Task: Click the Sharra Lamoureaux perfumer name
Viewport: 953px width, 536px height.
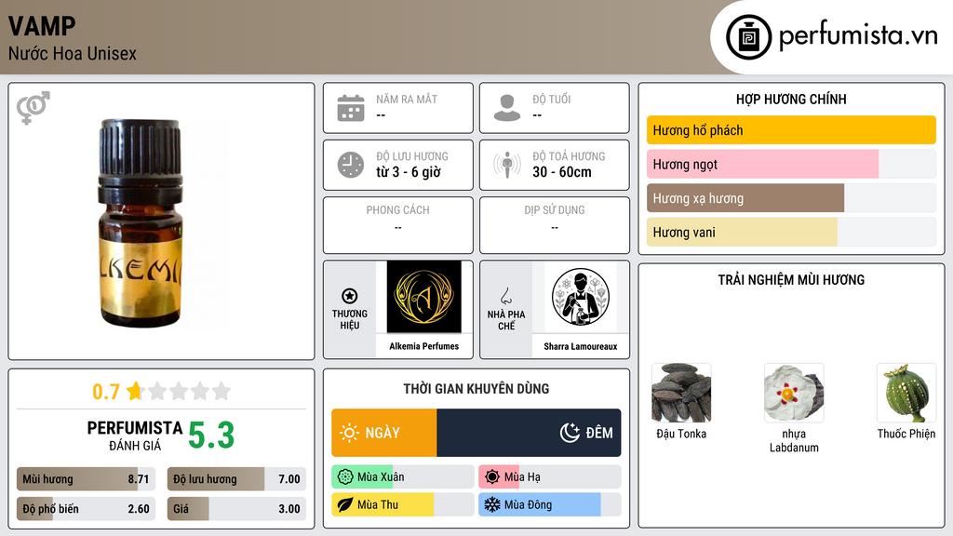Action: point(581,346)
